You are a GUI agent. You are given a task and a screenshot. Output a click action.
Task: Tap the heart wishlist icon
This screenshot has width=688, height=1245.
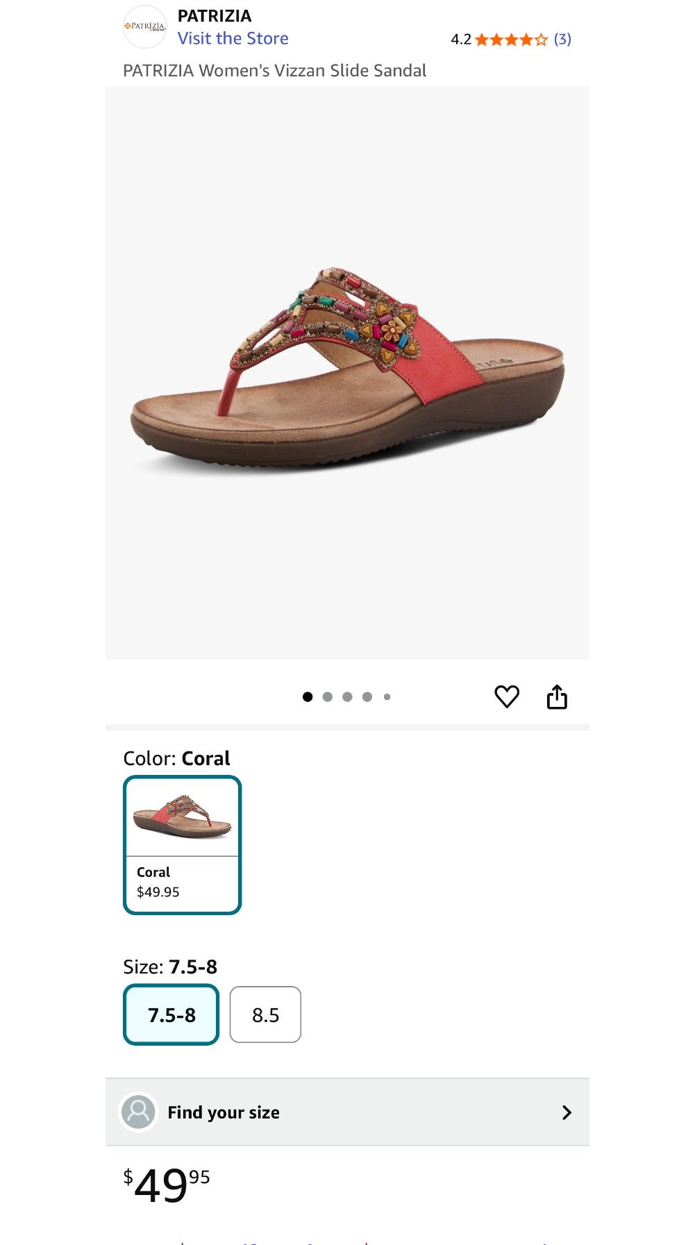(507, 696)
